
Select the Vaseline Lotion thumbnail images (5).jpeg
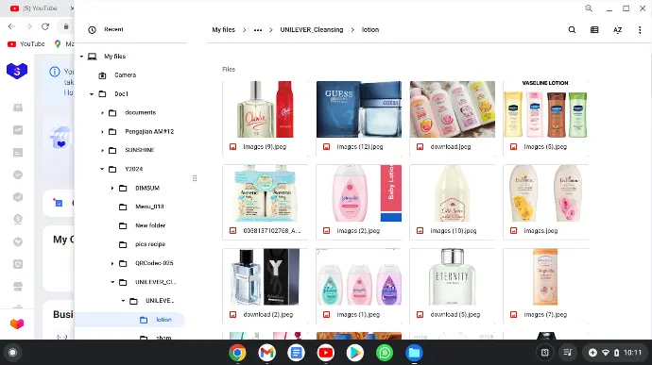click(545, 109)
